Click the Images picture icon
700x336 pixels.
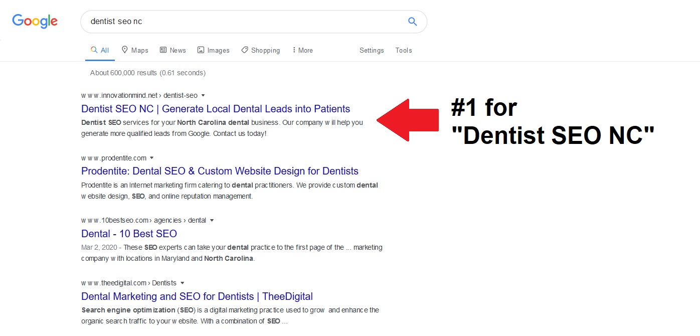tap(201, 50)
